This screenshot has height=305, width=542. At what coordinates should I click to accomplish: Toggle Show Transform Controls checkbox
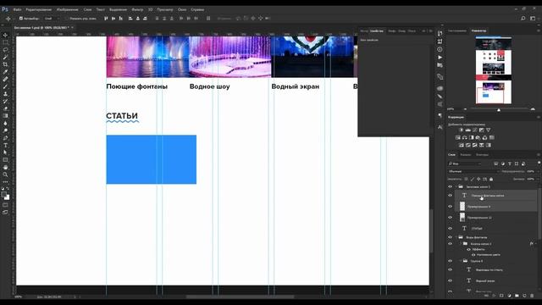pyautogui.click(x=68, y=19)
